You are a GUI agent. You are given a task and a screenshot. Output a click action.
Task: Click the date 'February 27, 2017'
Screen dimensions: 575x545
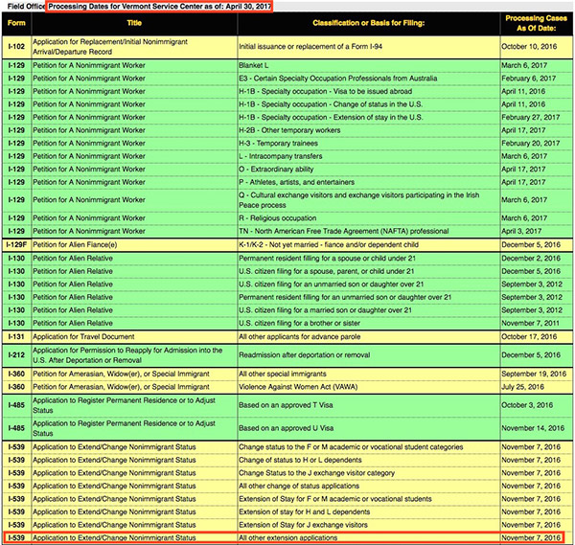point(530,117)
